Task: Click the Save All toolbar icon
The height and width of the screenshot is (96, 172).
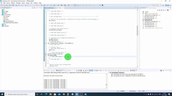Action: pyautogui.click(x=7, y=5)
